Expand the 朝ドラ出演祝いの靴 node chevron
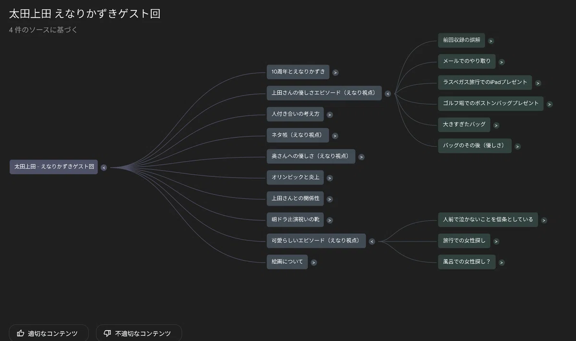 click(x=330, y=220)
